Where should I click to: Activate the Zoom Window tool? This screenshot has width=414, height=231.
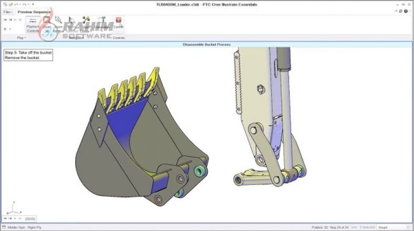click(x=58, y=25)
